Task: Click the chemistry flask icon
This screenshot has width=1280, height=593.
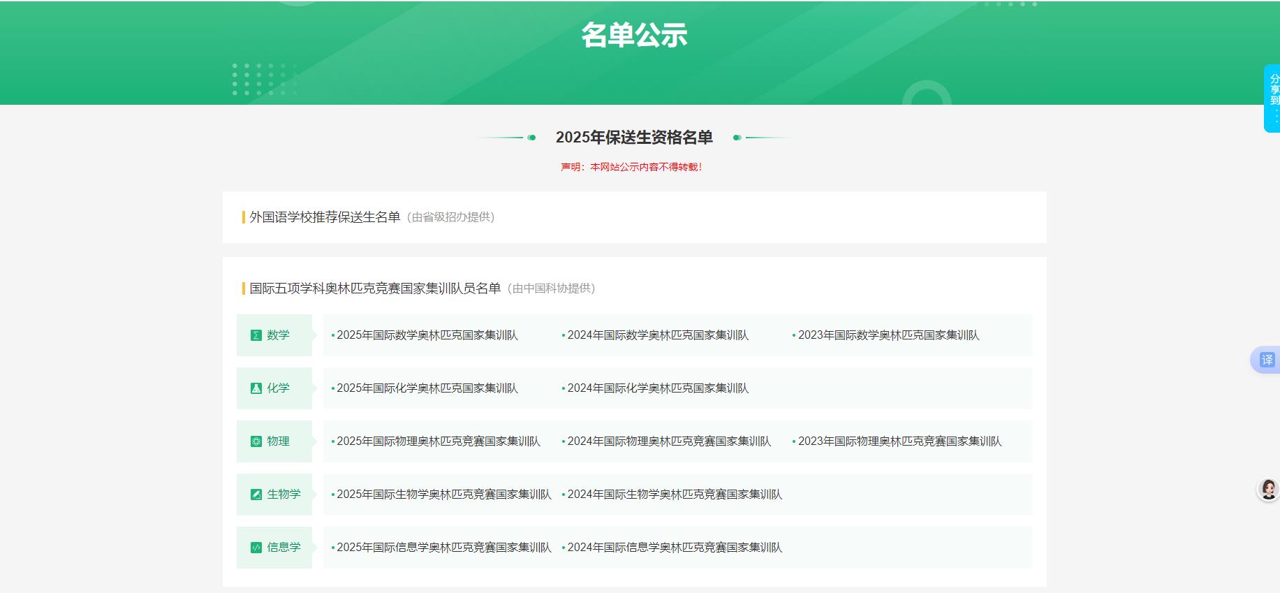Action: click(256, 388)
